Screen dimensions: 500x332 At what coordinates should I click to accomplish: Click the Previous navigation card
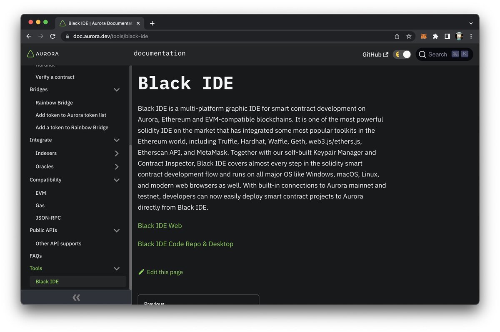pos(198,302)
